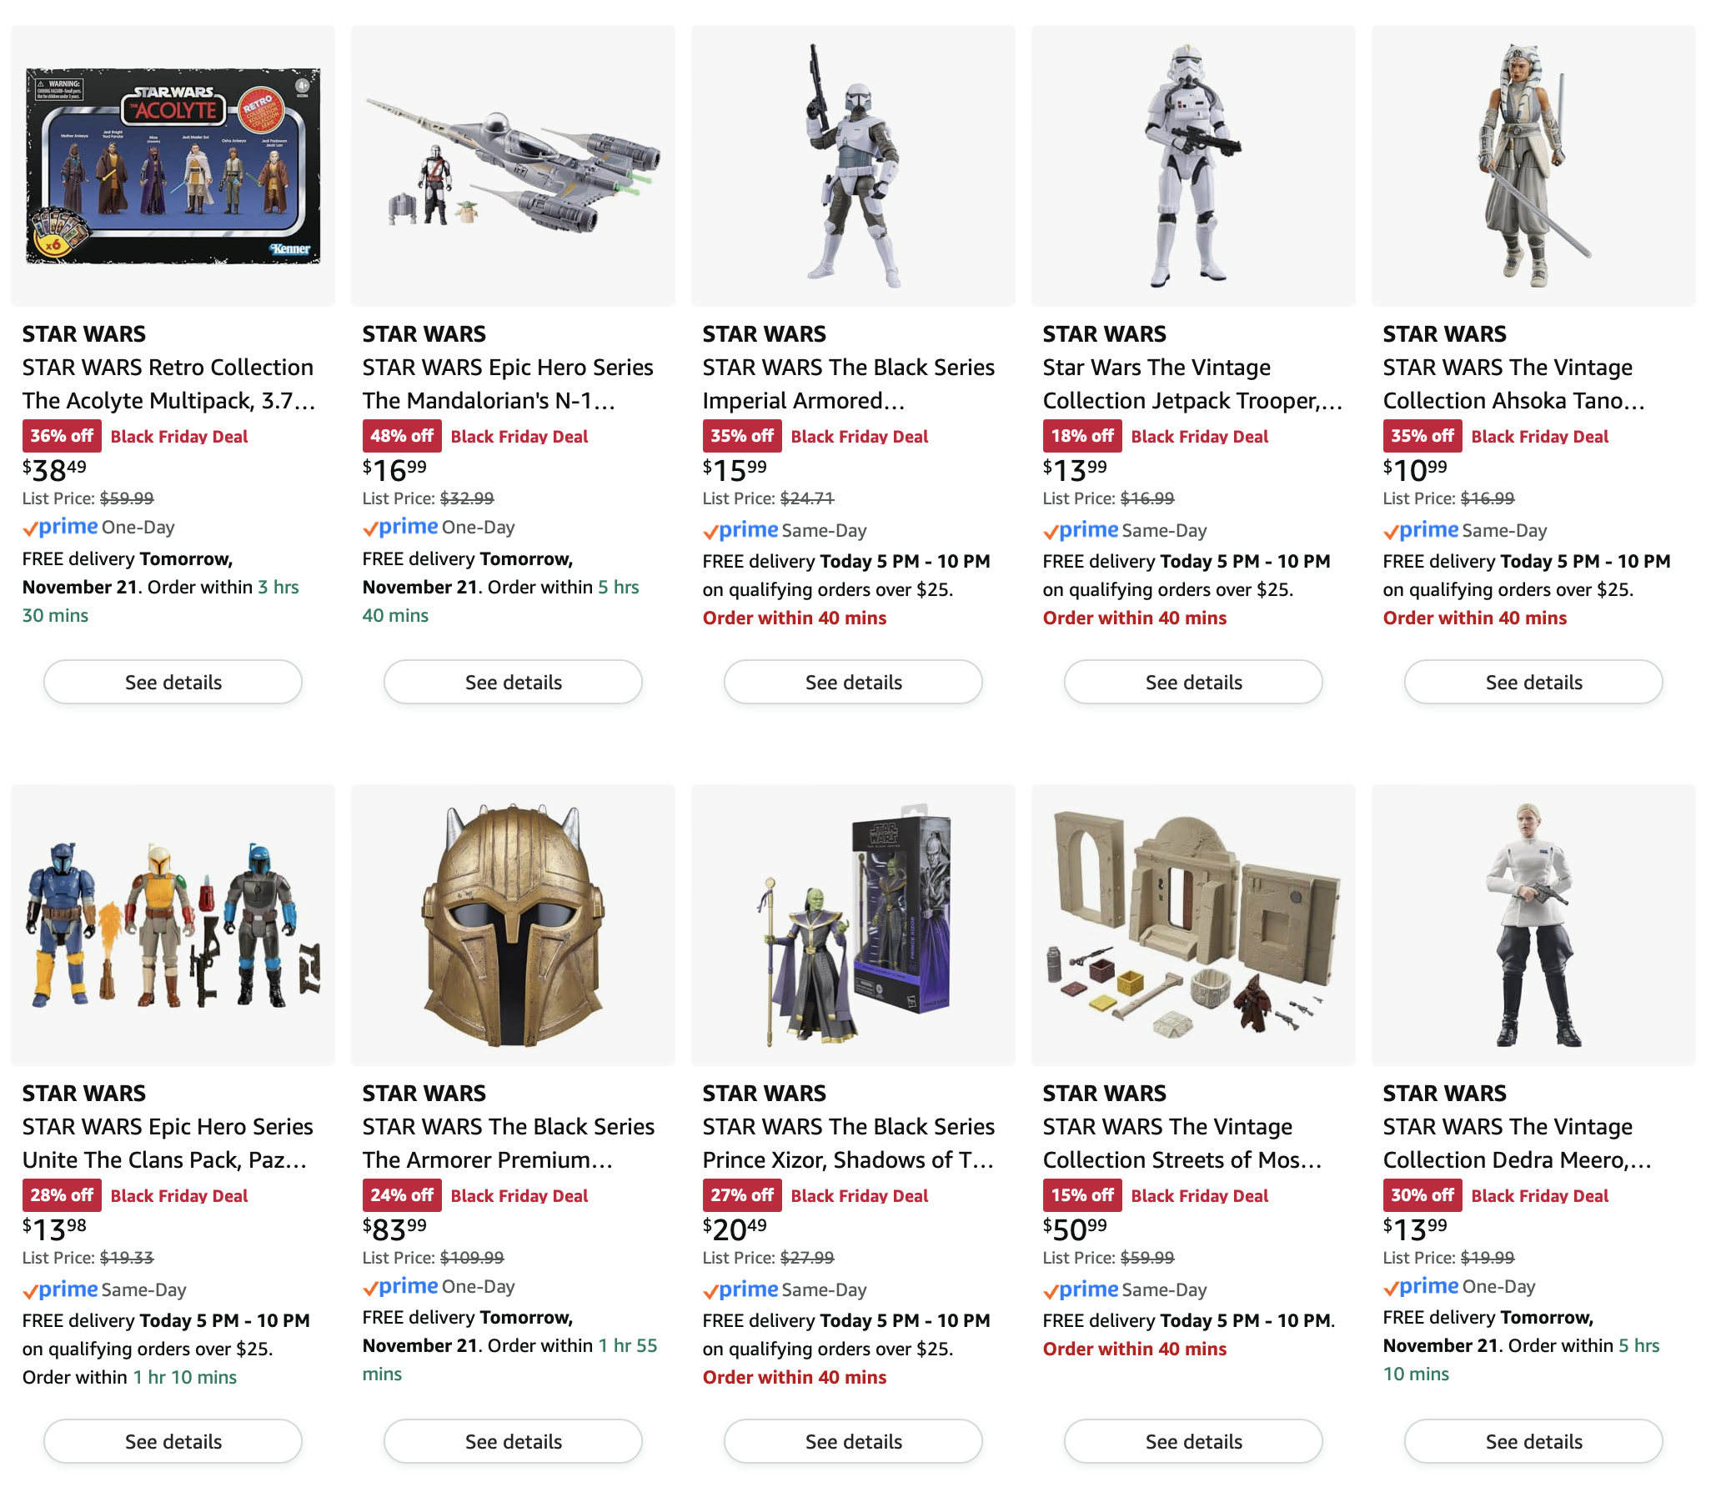The height and width of the screenshot is (1492, 1721).
Task: Click the prime badge on Jetpack Trooper listing
Action: [x=1081, y=530]
